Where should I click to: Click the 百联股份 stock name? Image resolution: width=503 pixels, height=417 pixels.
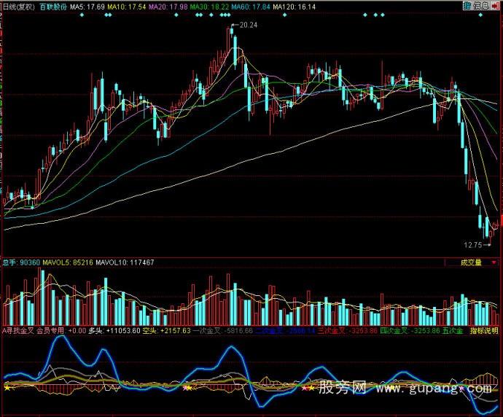(53, 7)
